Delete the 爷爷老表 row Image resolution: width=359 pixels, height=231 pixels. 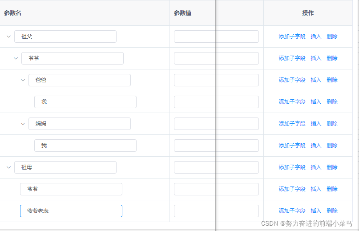pos(332,211)
